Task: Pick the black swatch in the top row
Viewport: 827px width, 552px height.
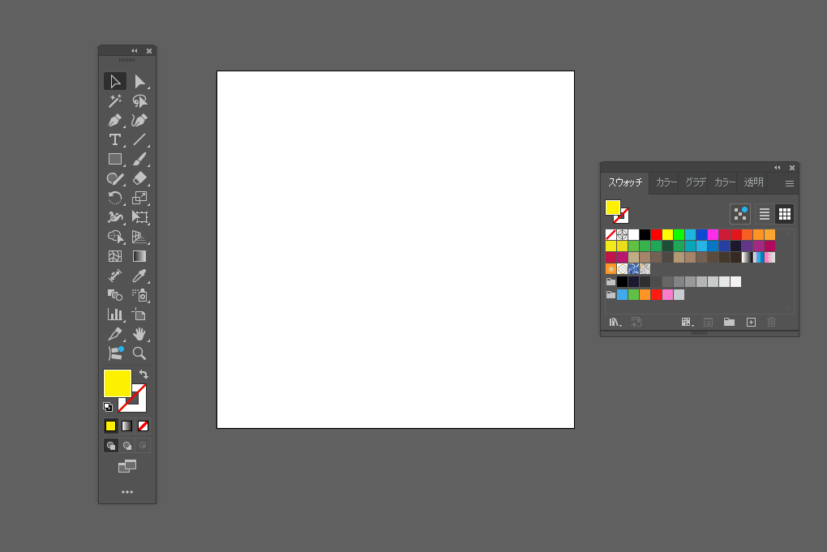Action: click(x=645, y=234)
